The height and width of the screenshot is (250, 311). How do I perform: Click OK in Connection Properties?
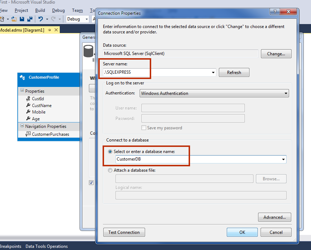pos(242,232)
